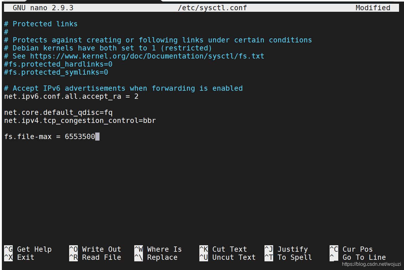Click the #fs.protected_hardlinks=0 line
Viewport: 404px width, 270px height.
pyautogui.click(x=58, y=64)
